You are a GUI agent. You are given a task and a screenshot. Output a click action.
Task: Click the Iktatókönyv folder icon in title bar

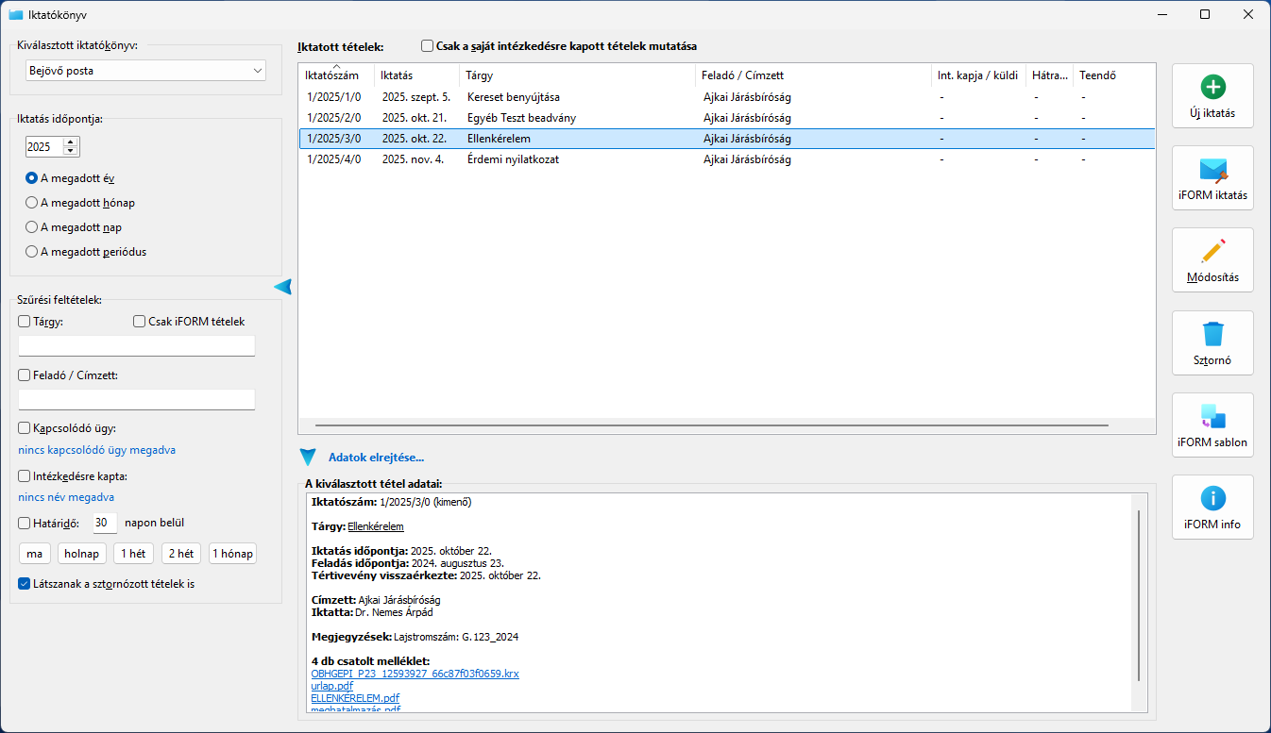pyautogui.click(x=16, y=15)
